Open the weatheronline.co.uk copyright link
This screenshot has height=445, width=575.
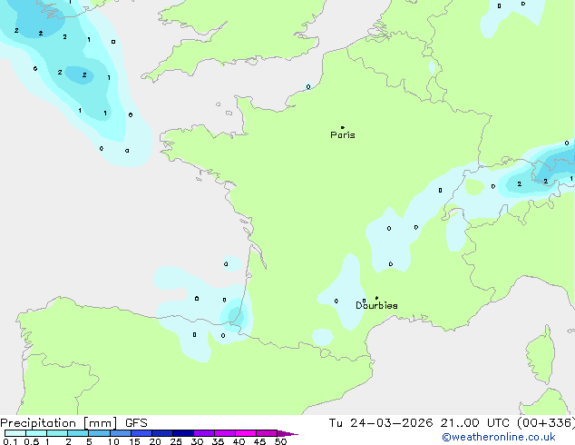pyautogui.click(x=499, y=438)
